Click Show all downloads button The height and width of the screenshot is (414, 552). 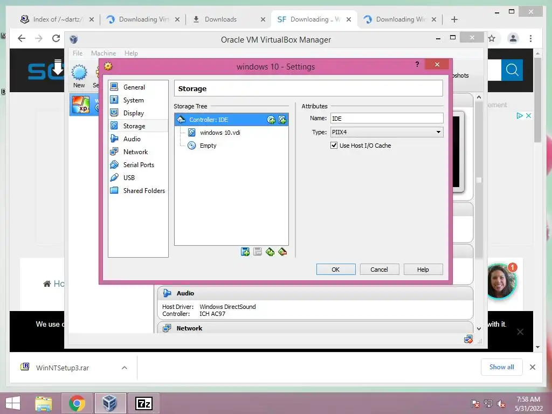(502, 367)
